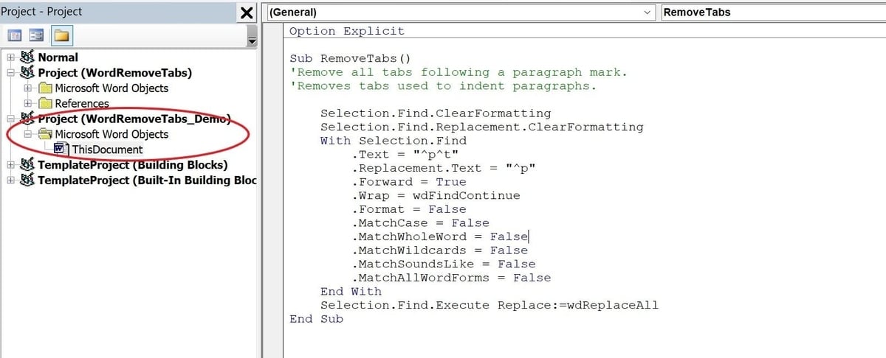Expand Microsoft Word Objects under WordRemoveTabs
This screenshot has width=886, height=358.
[28, 88]
